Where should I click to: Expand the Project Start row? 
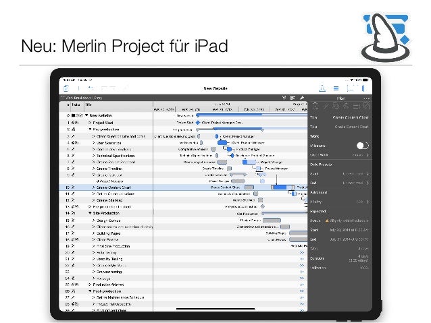click(90, 123)
